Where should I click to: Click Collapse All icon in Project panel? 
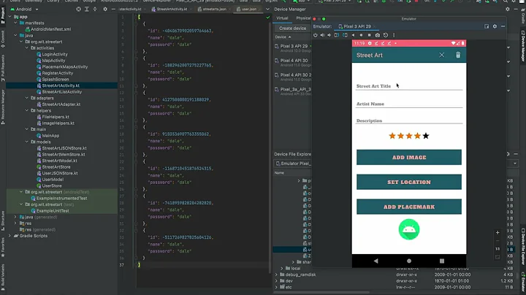[x=95, y=9]
